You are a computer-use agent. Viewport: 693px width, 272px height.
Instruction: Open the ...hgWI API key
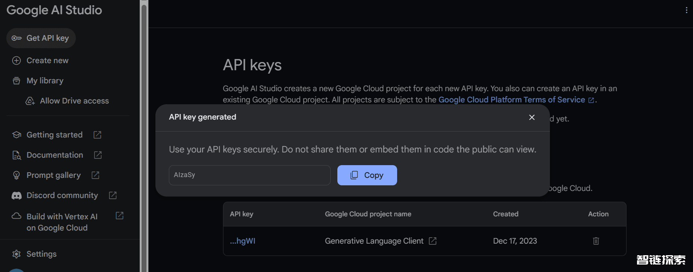[243, 241]
